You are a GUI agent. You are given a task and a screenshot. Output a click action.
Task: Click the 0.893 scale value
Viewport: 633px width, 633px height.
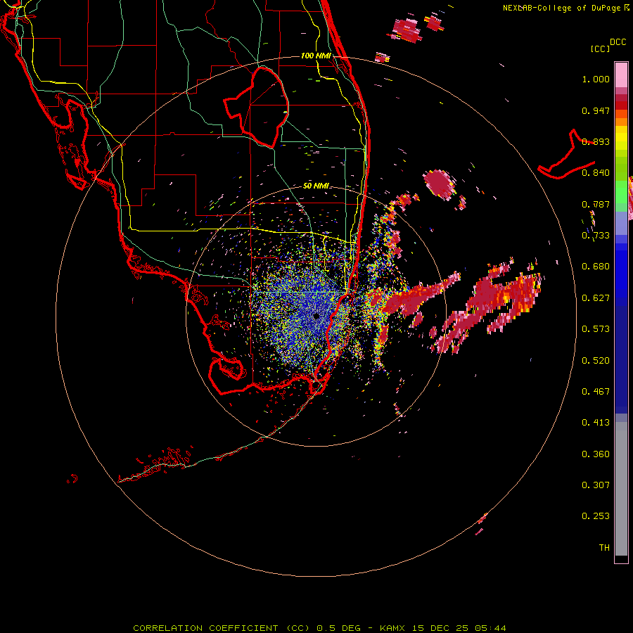coord(596,141)
